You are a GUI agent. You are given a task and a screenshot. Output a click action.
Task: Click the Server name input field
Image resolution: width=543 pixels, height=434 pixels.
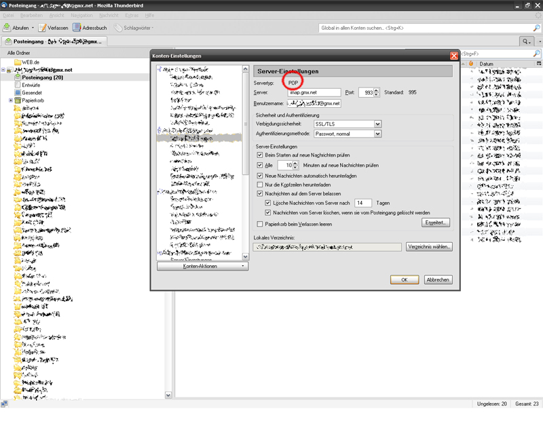click(x=314, y=92)
